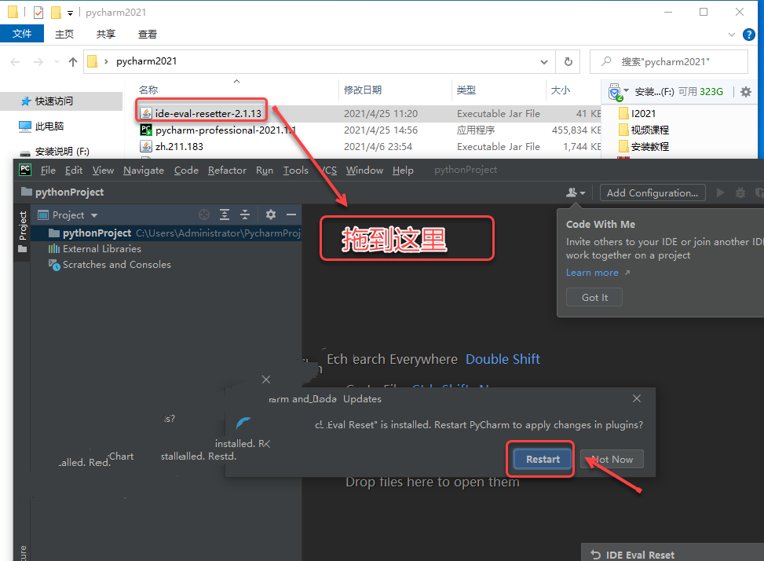764x561 pixels.
Task: Click the Explorer forward arrow
Action: [38, 62]
